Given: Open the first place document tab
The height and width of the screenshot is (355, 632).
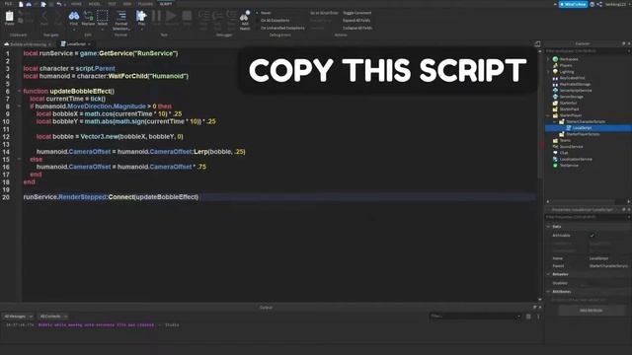Looking at the screenshot, I should [x=28, y=43].
